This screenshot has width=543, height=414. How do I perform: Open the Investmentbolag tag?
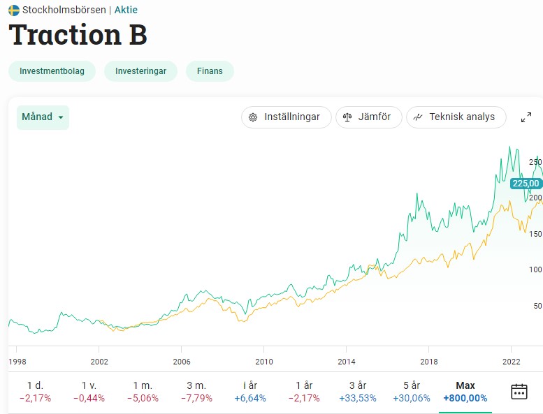52,71
